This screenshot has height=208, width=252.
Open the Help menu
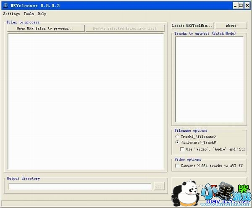point(42,14)
